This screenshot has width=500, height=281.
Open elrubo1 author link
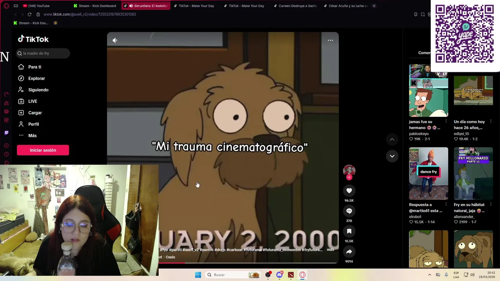coord(415,217)
